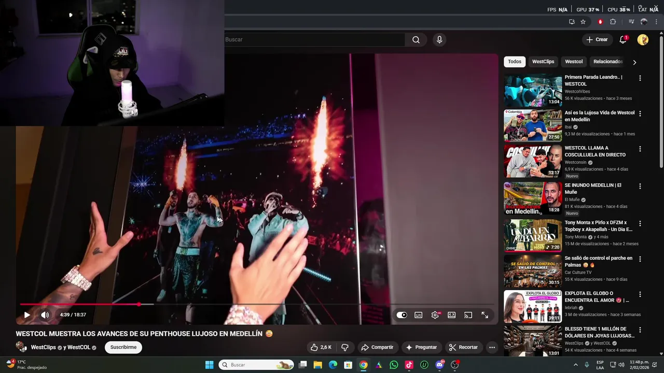Focus the Buscar search field
This screenshot has width=664, height=373.
pyautogui.click(x=314, y=40)
